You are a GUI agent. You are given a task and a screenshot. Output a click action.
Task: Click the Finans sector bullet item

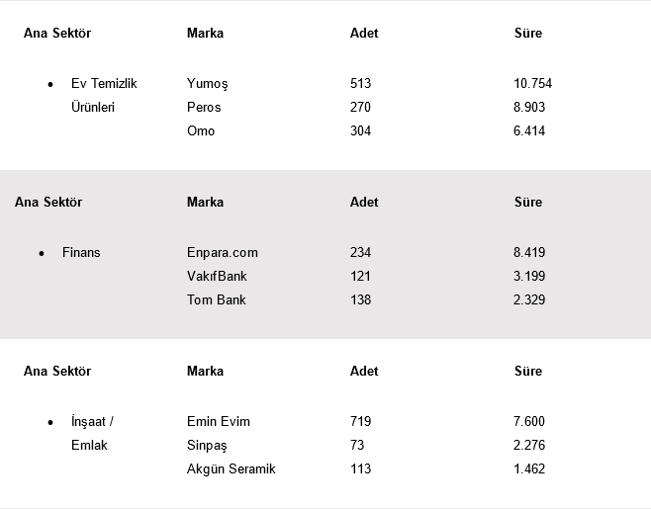pos(81,253)
